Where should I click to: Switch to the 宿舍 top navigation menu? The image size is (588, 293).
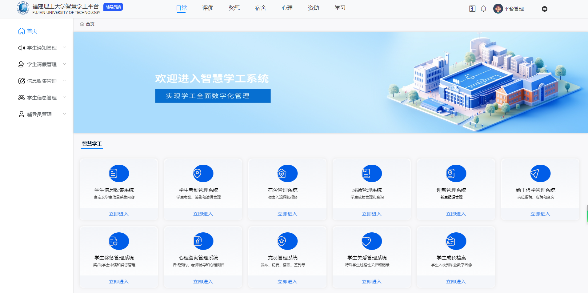[260, 8]
